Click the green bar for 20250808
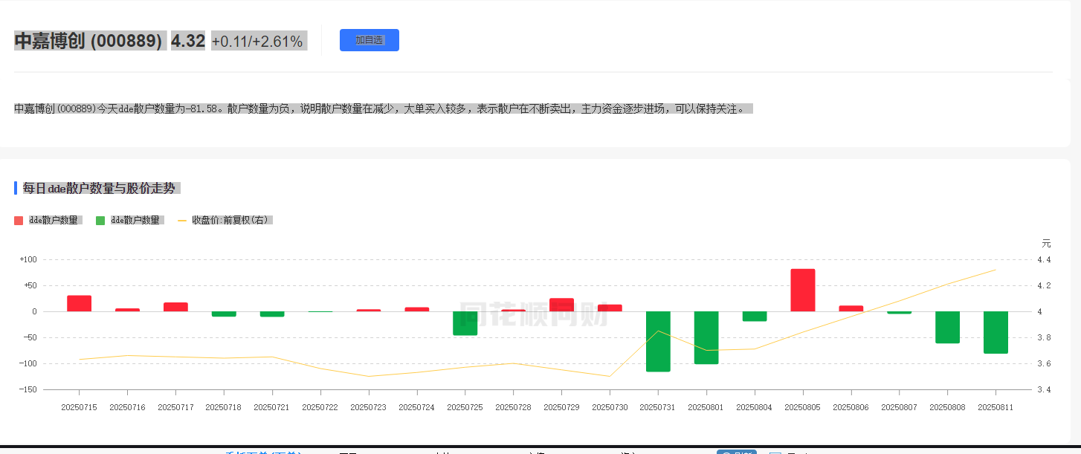The image size is (1081, 454). pos(948,327)
